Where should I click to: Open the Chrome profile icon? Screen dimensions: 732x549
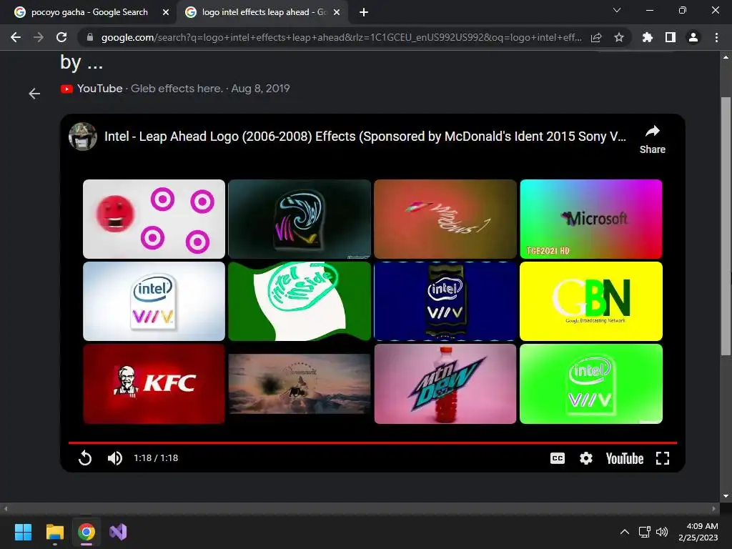pyautogui.click(x=693, y=37)
